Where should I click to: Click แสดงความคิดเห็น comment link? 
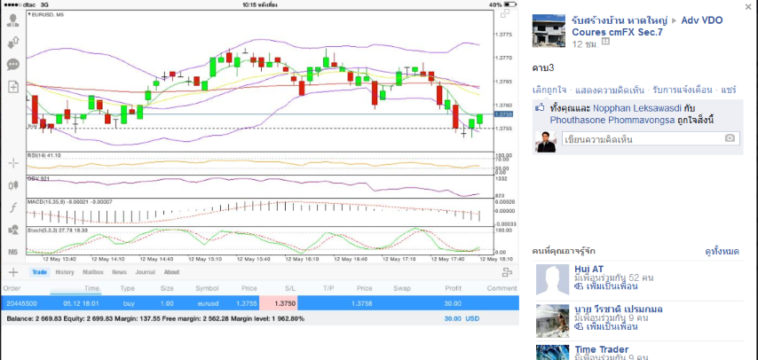[x=610, y=90]
